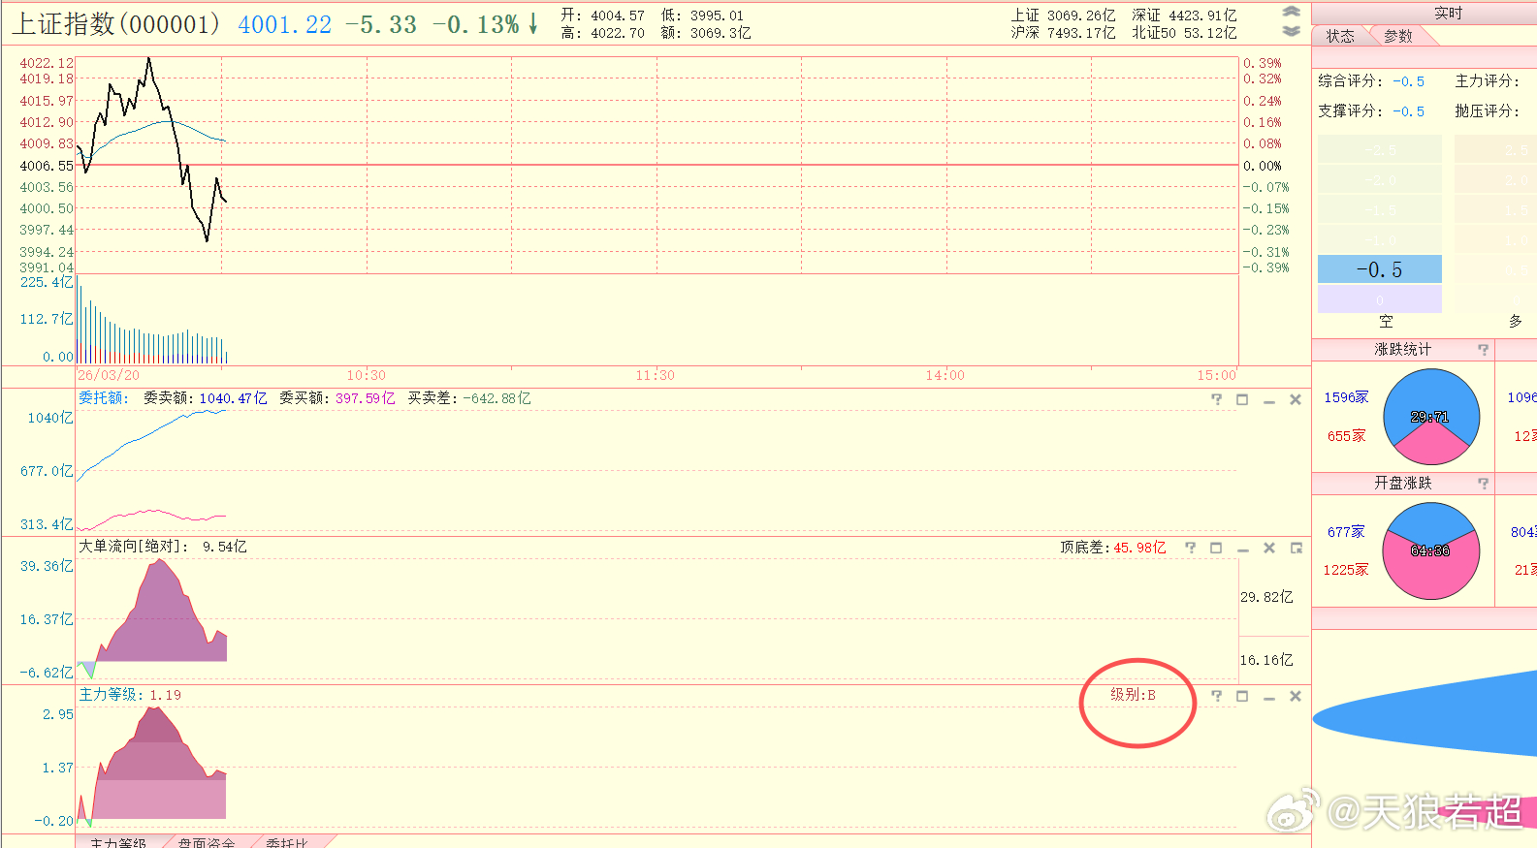Click the 买卖差 value -642.88亿
This screenshot has width=1537, height=848.
tap(496, 398)
